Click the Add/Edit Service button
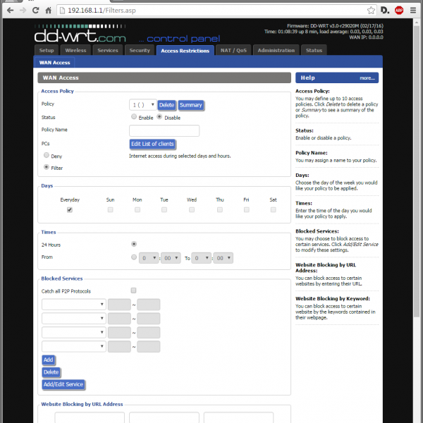Screen dimensions: 423x423 click(63, 384)
